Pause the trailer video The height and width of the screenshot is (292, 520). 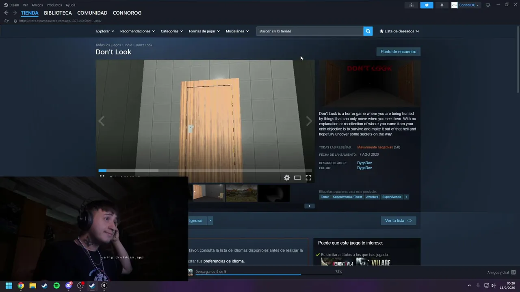click(x=102, y=177)
